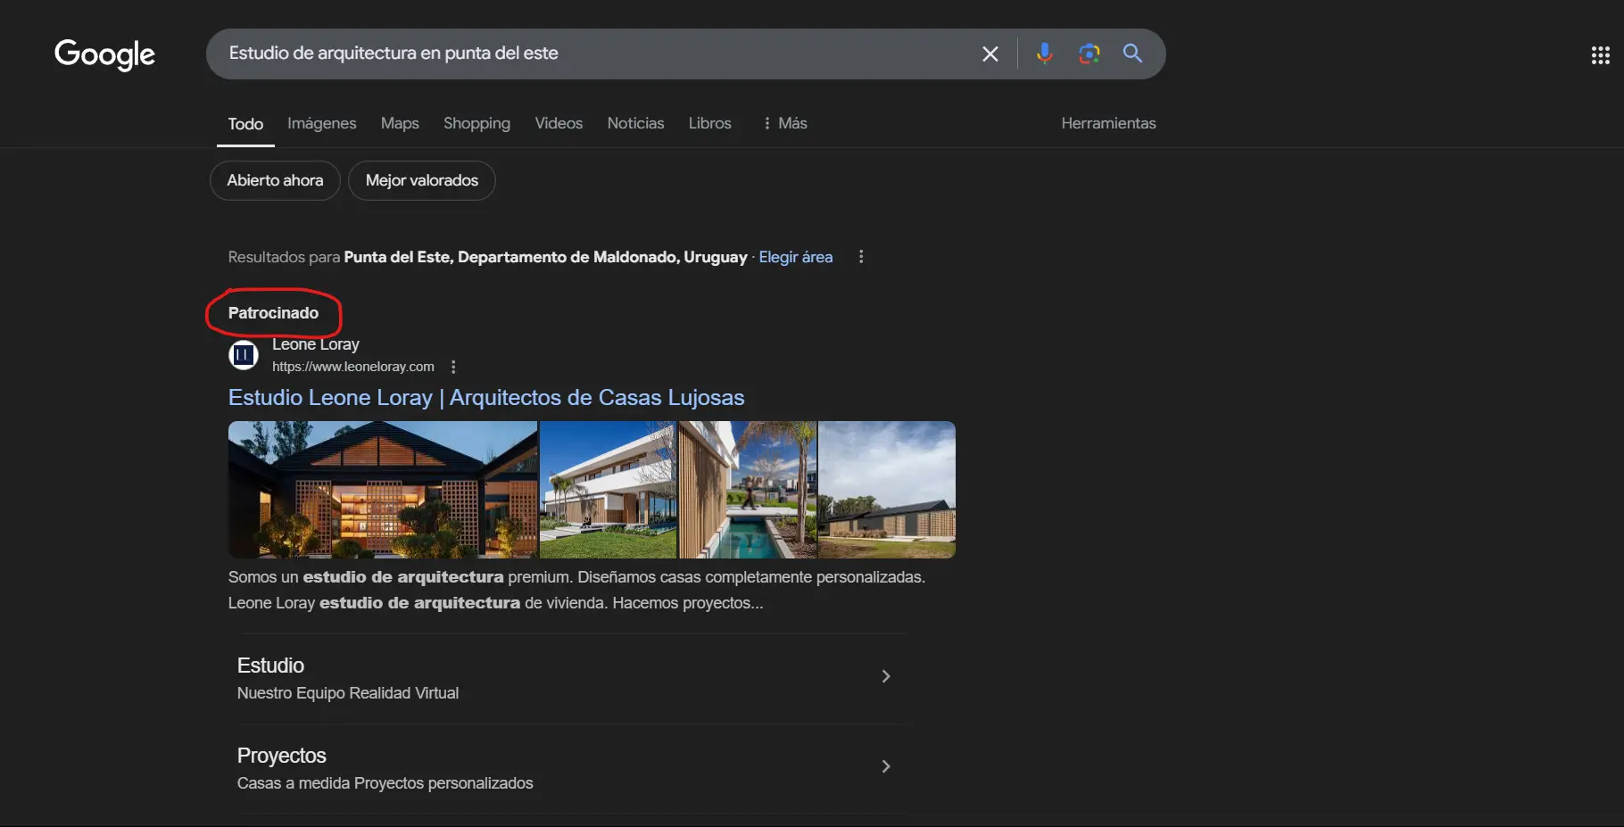Open the Shopping tab
The image size is (1624, 827).
476,123
